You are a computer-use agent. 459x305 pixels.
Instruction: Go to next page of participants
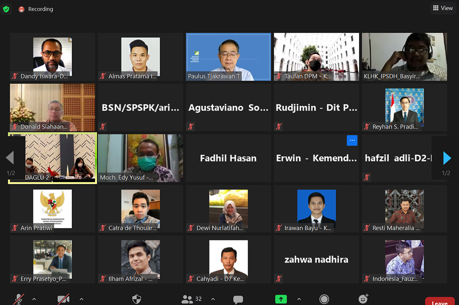click(x=447, y=158)
